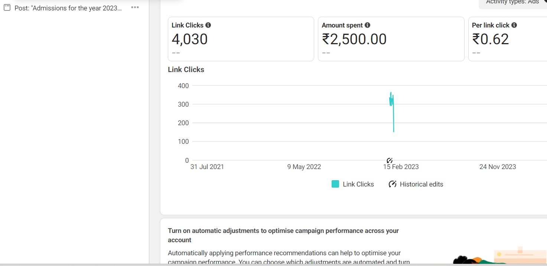Click the info icon next to Amount spent

[368, 25]
